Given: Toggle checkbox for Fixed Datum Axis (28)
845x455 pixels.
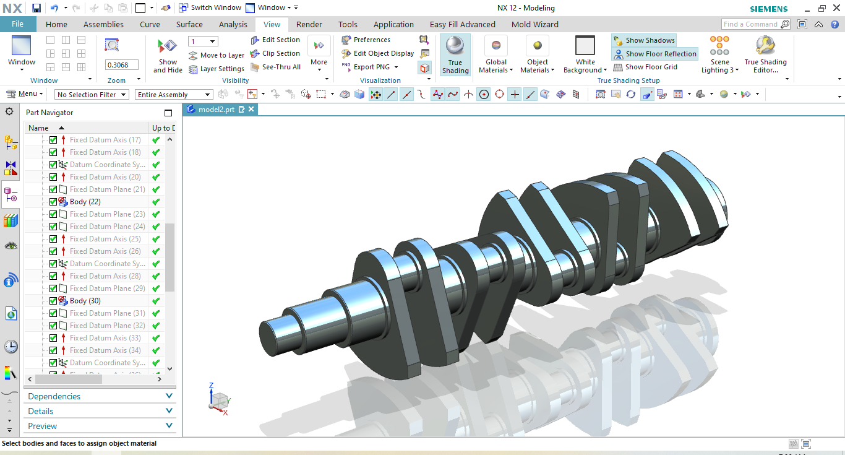Looking at the screenshot, I should (53, 276).
